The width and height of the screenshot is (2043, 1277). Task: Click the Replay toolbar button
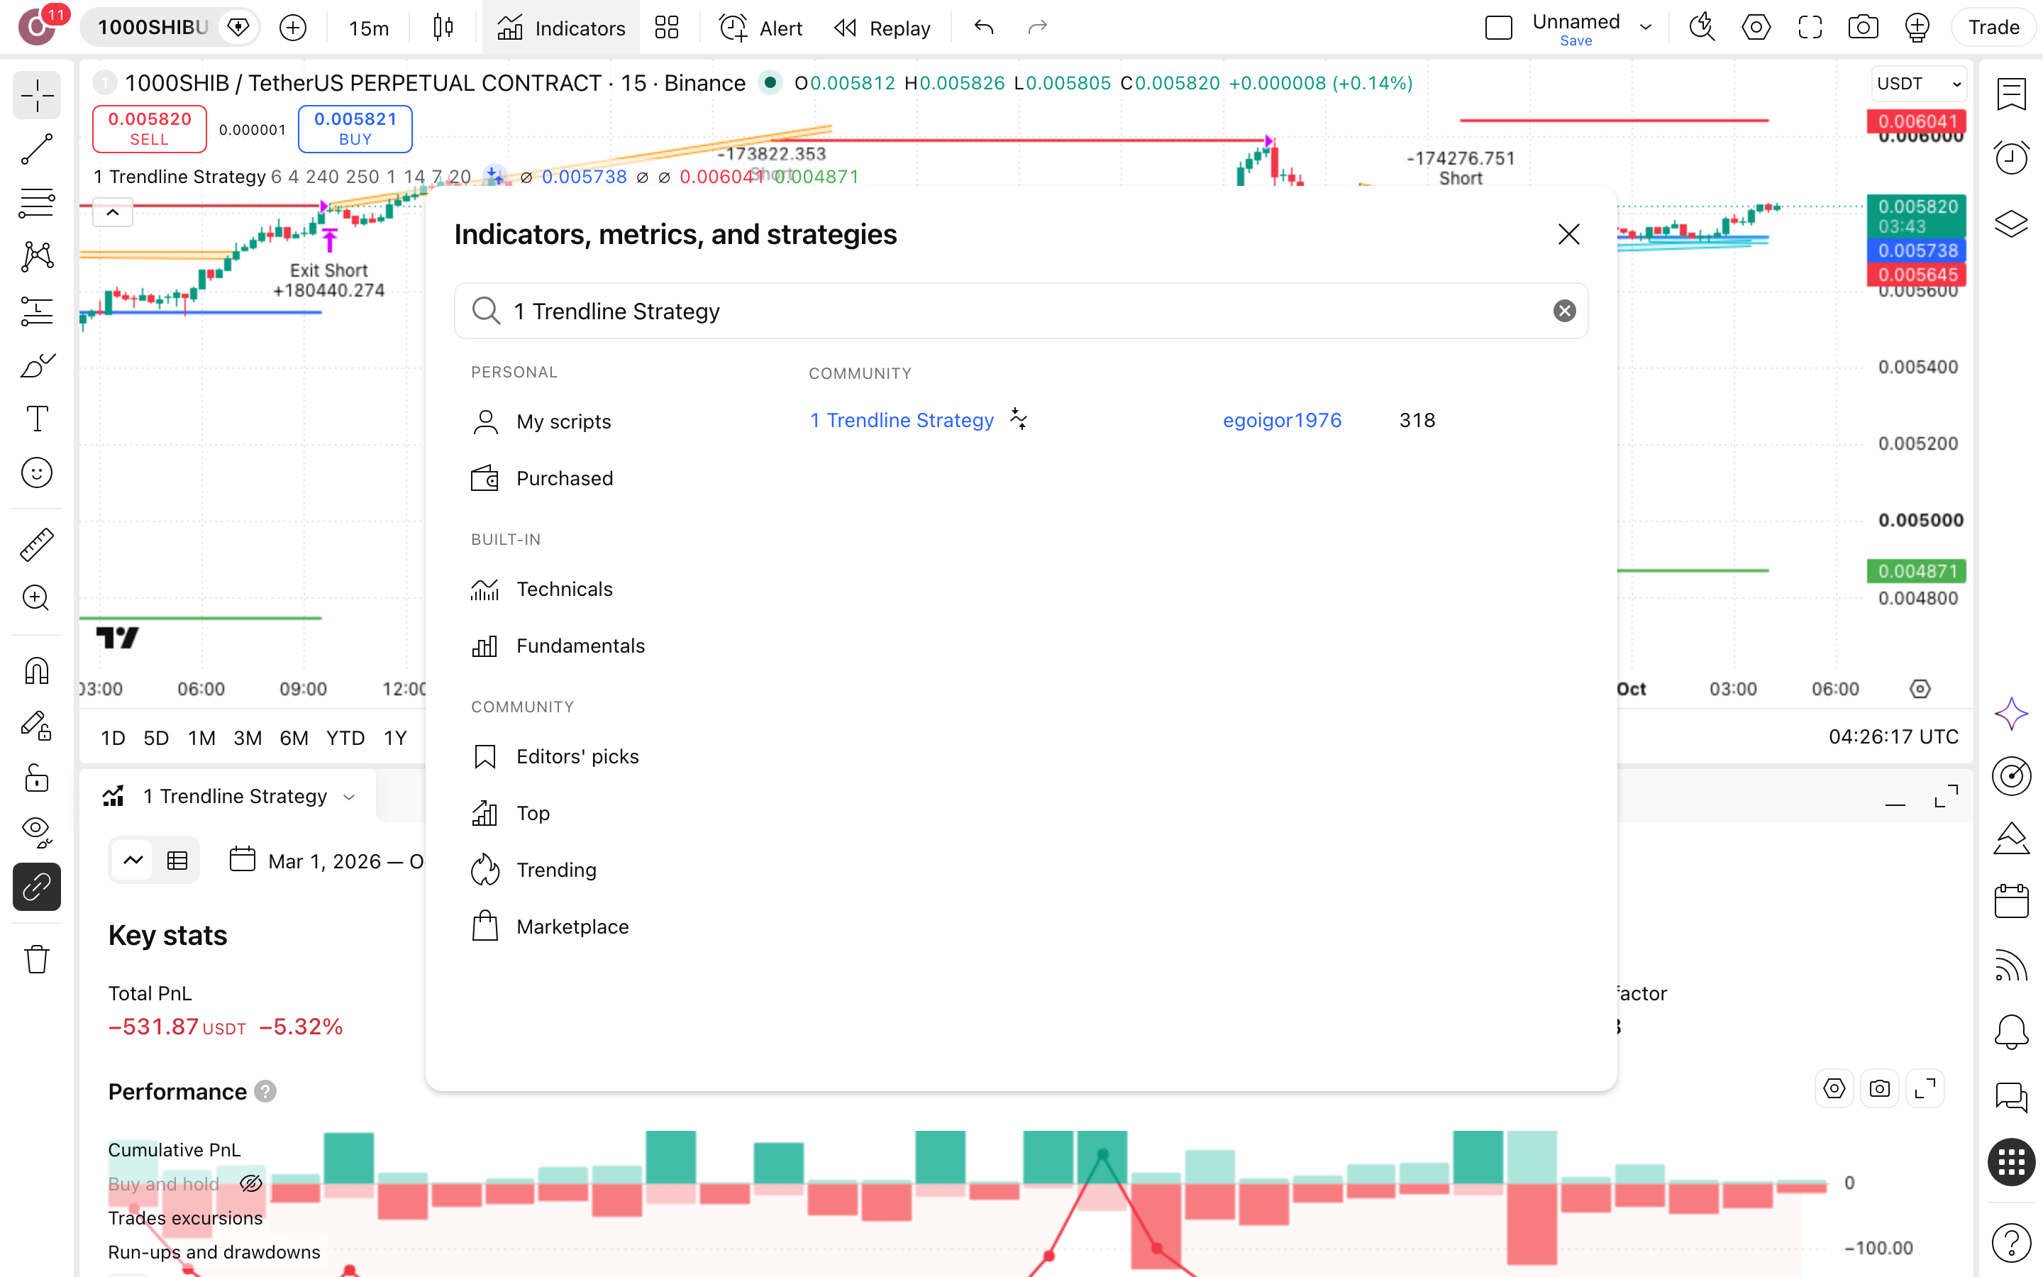click(881, 28)
